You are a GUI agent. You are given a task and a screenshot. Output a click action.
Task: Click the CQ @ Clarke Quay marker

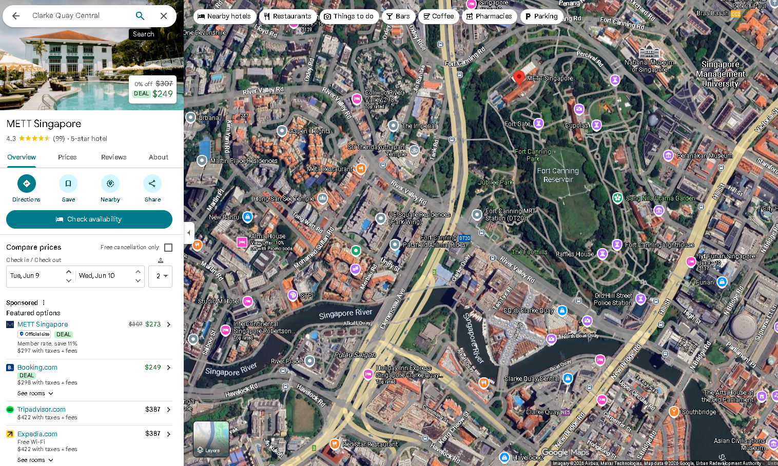(562, 310)
